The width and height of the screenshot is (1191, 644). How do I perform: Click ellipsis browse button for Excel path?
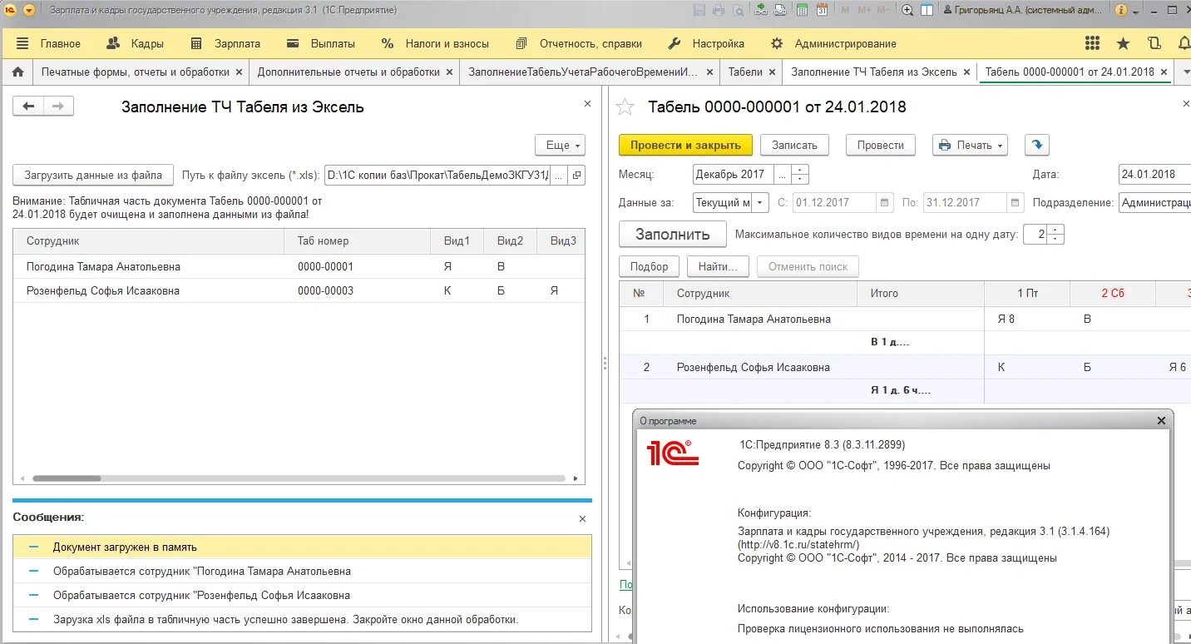[x=560, y=175]
